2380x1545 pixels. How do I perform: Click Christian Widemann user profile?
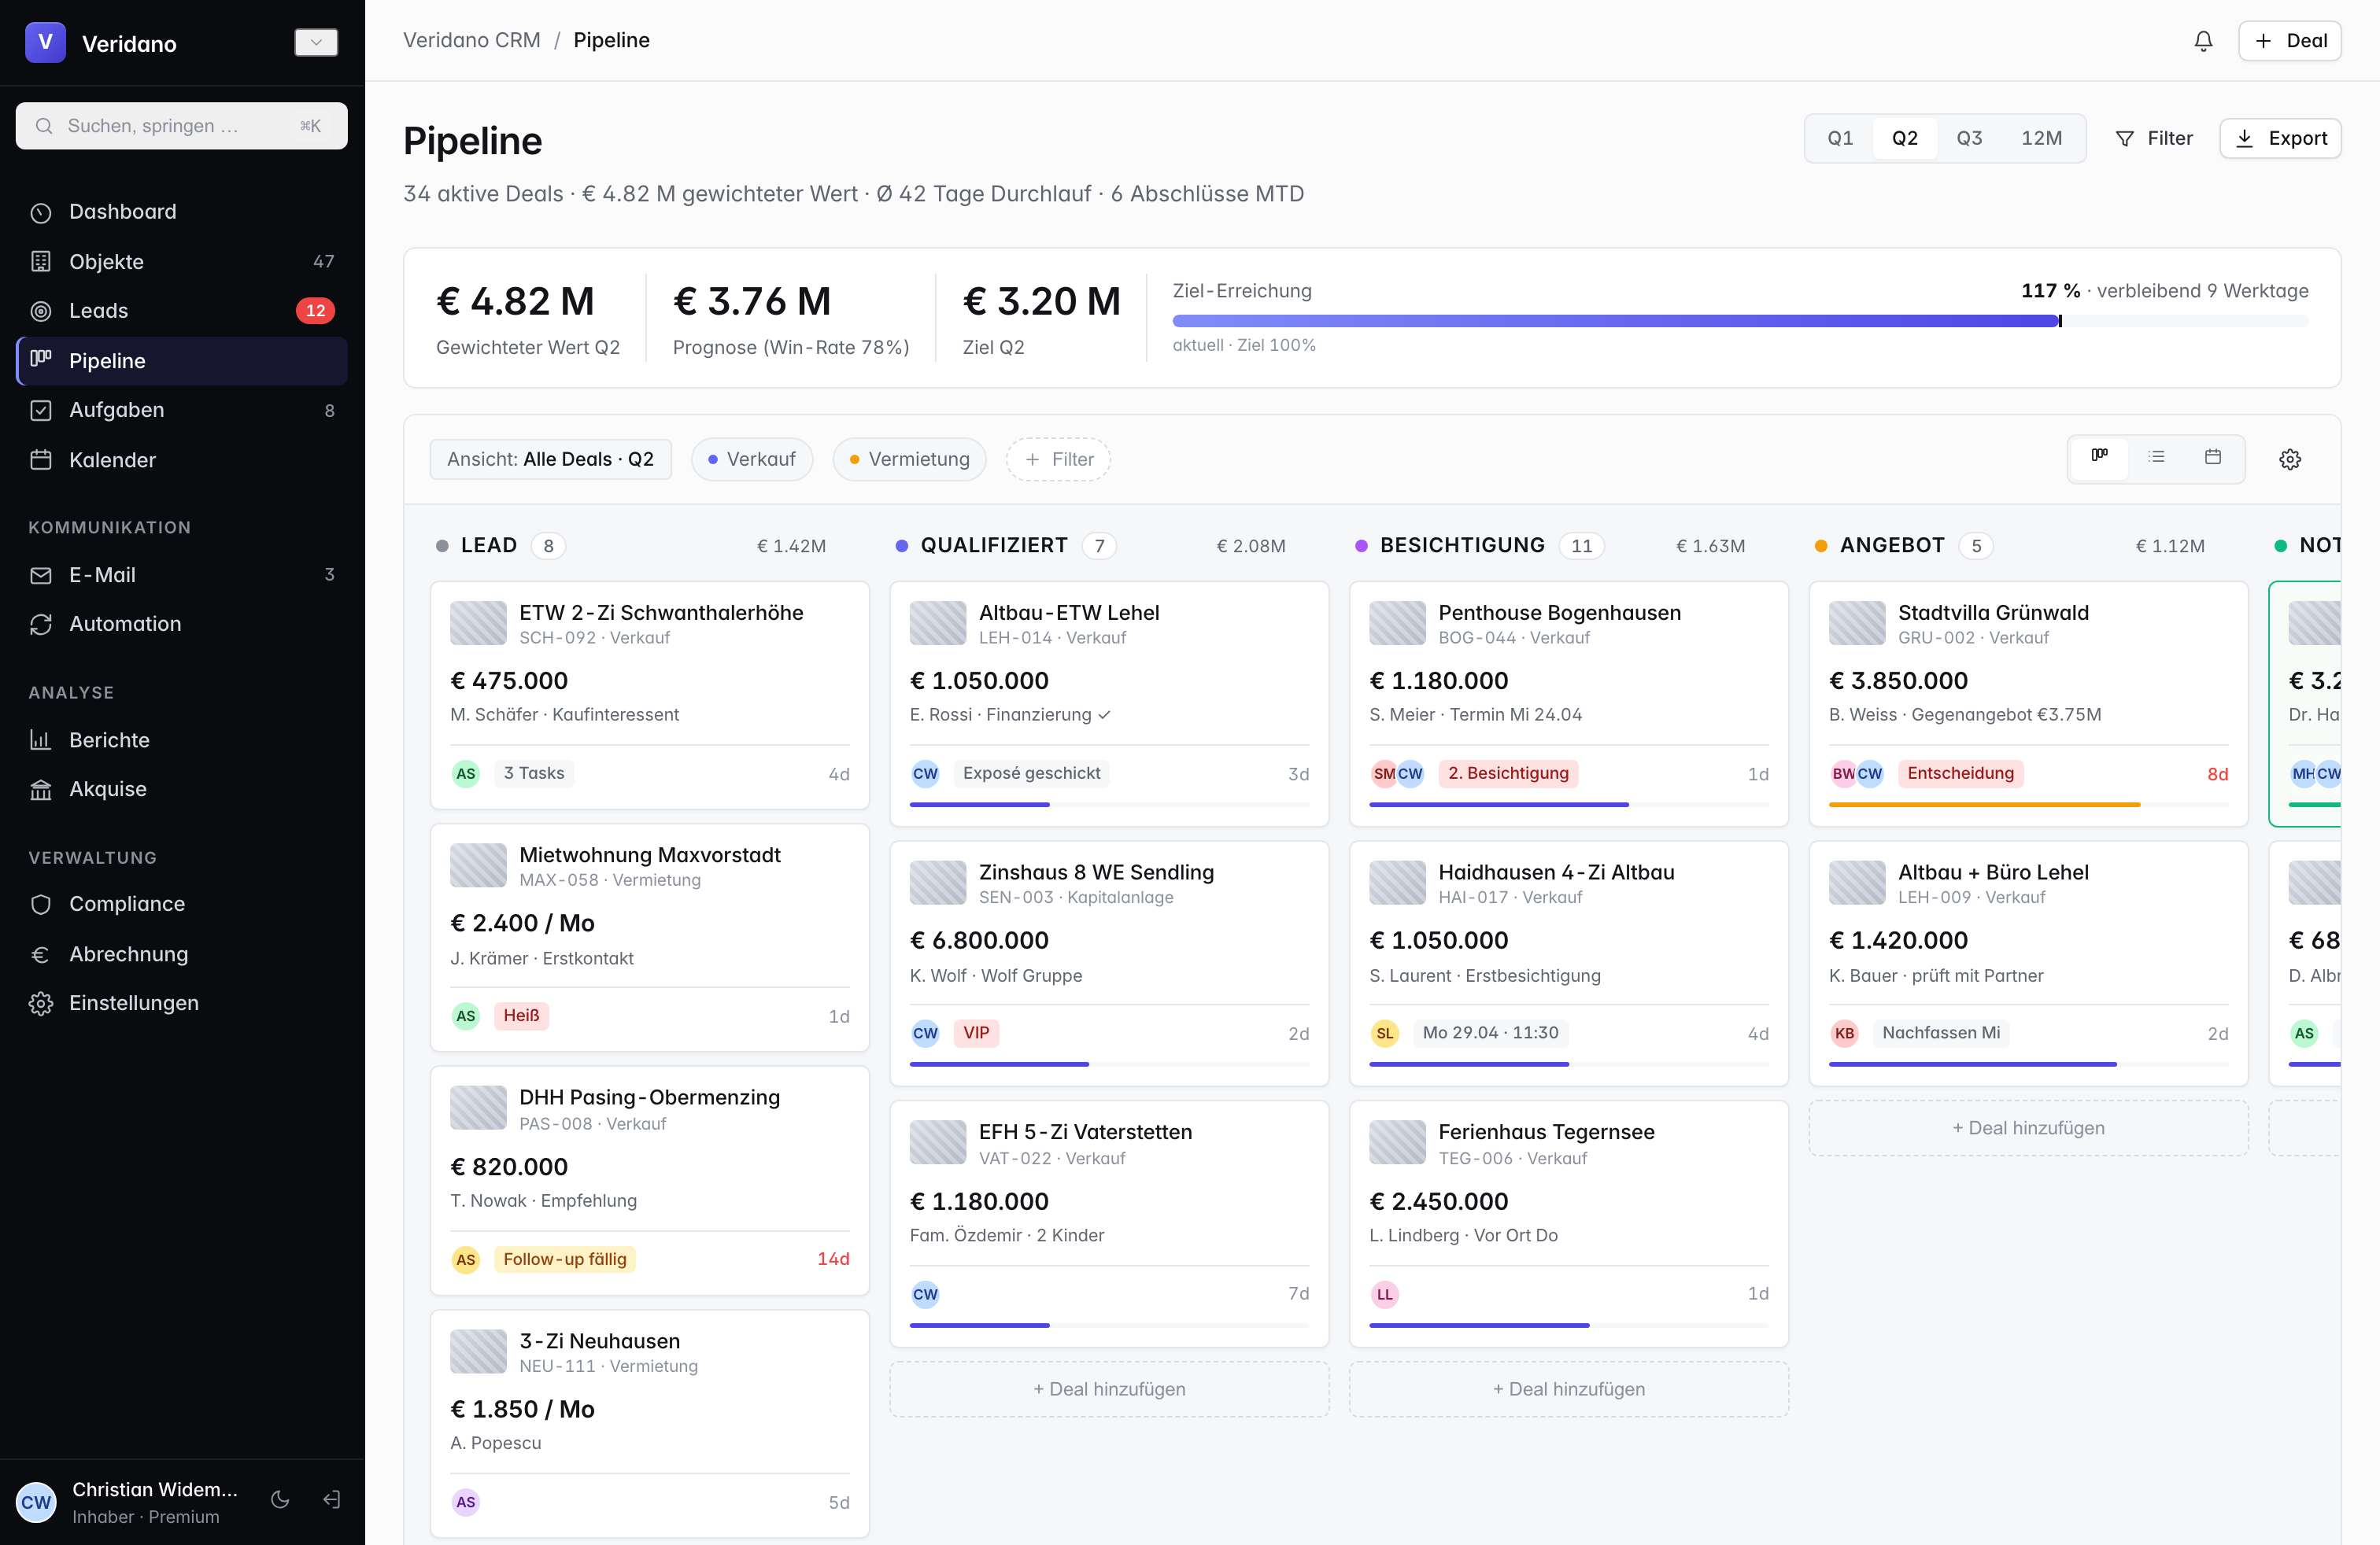point(130,1502)
